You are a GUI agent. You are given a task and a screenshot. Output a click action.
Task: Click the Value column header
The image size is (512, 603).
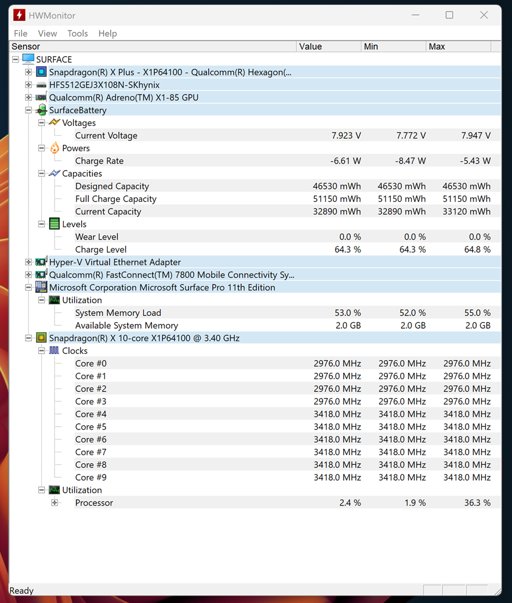tap(329, 46)
